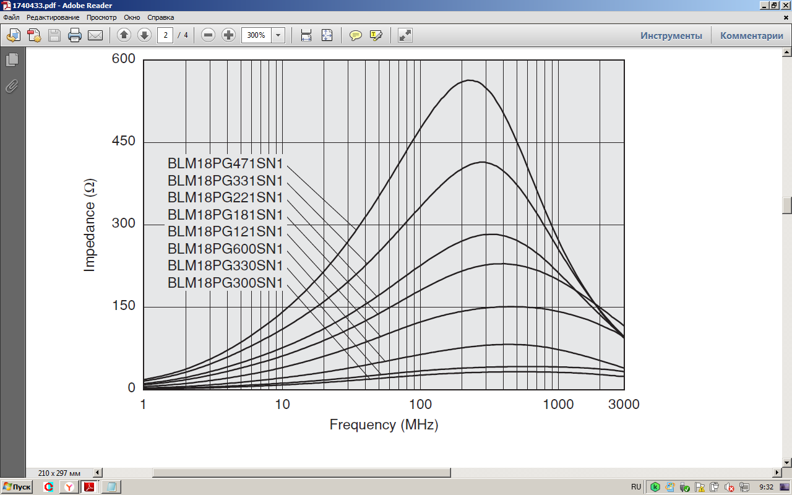
Task: Click the open/export file icon
Action: 14,35
